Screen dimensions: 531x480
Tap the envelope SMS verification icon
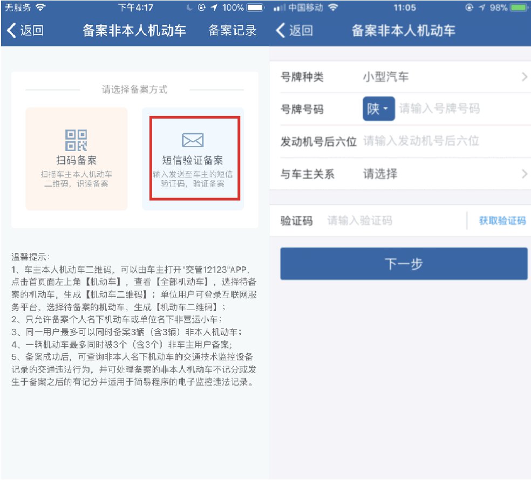[193, 140]
